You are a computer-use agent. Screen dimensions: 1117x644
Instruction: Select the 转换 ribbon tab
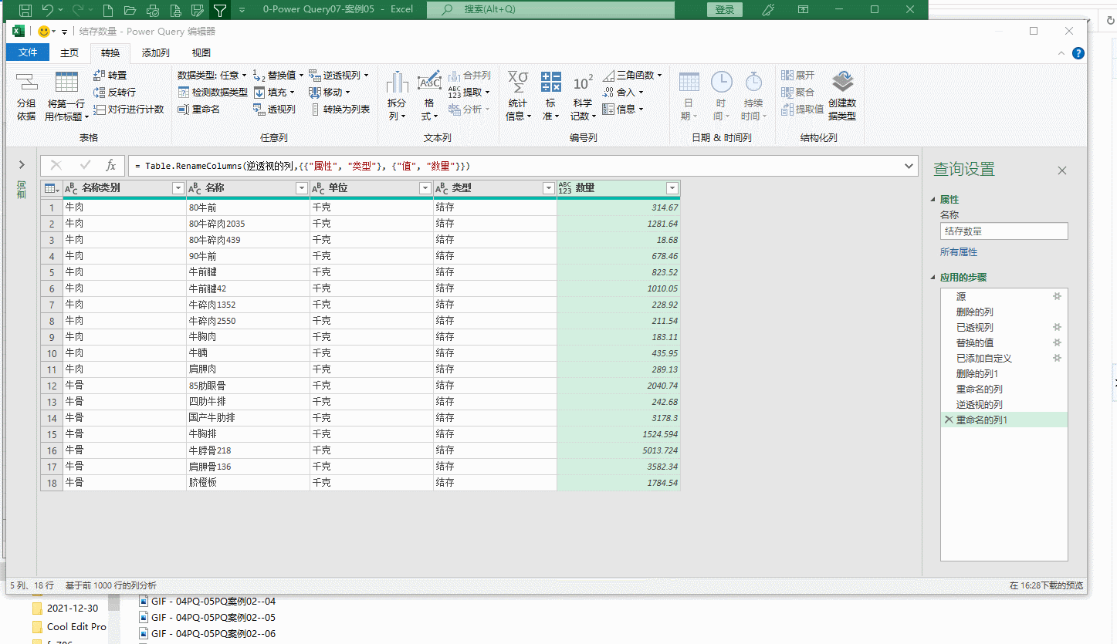tap(110, 52)
